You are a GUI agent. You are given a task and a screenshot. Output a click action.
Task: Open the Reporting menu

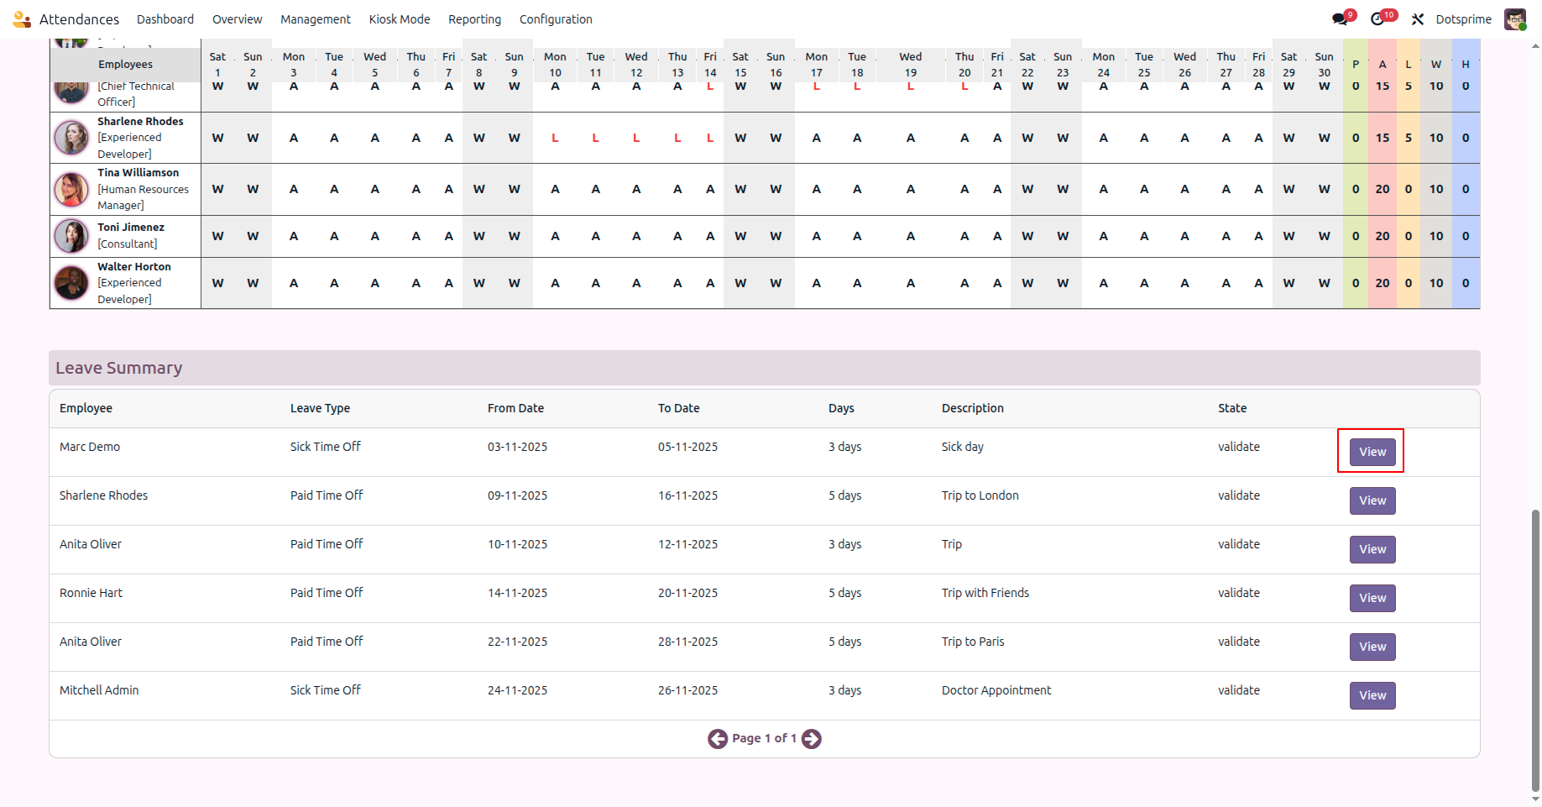tap(474, 18)
